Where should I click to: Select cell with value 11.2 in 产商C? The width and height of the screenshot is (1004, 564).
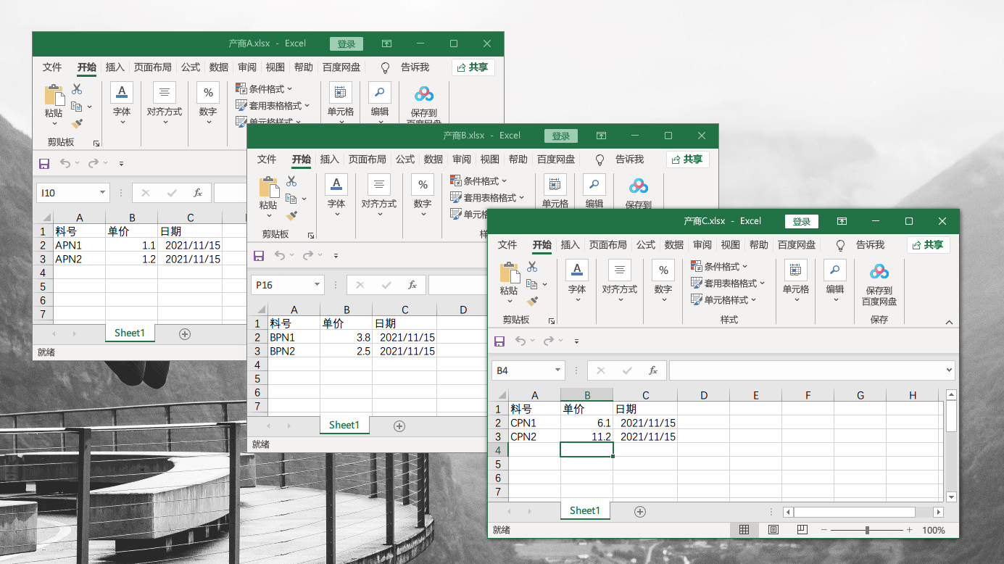[x=586, y=436]
